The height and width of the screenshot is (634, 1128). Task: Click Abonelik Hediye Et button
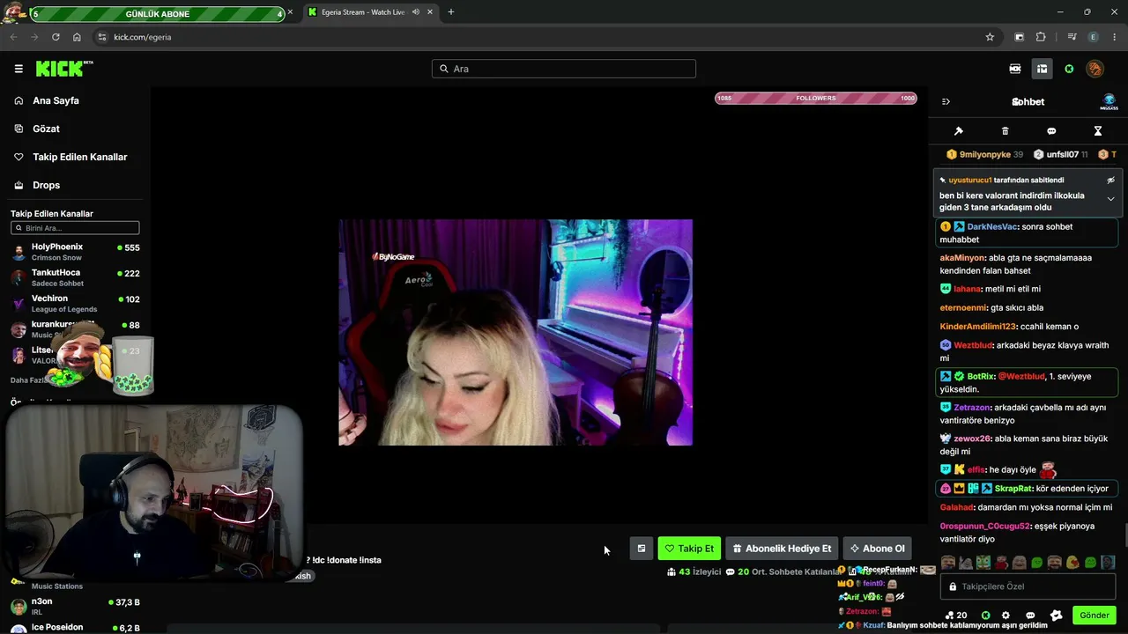(x=782, y=549)
